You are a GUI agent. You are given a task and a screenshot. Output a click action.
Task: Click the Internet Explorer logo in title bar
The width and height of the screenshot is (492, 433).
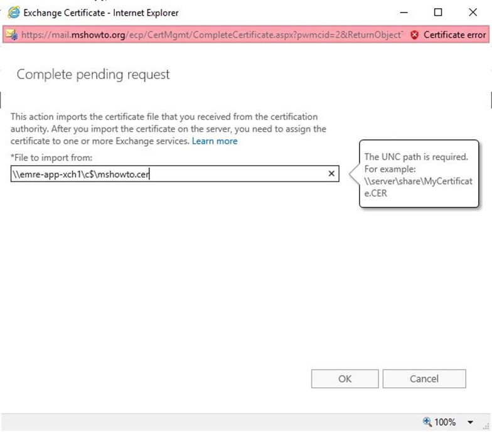[x=14, y=13]
